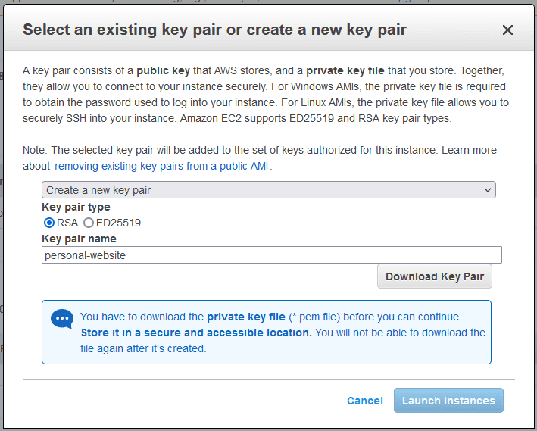This screenshot has width=537, height=431.
Task: Choose the ED25519 radio button
Action: (x=89, y=223)
